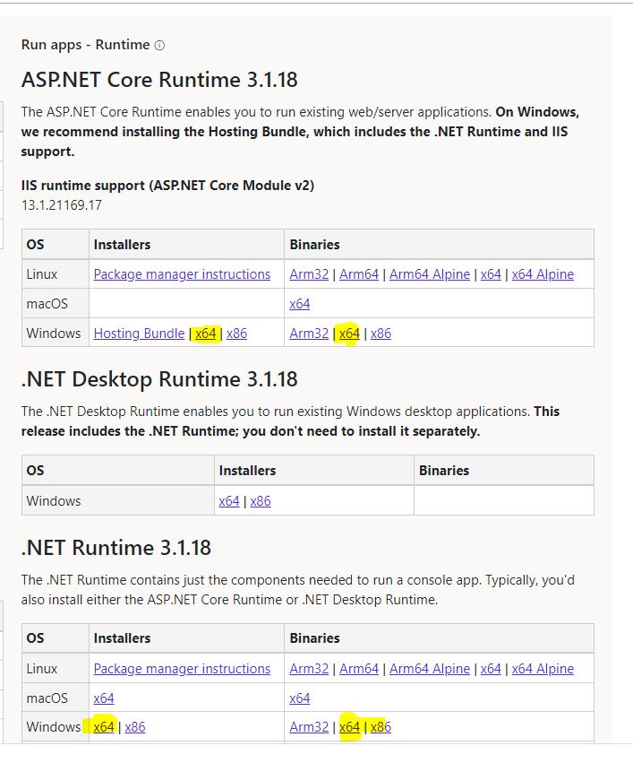Download the highlighted x64 Windows installer for ASP.NET Core
Viewport: 633px width, 763px height.
point(205,334)
